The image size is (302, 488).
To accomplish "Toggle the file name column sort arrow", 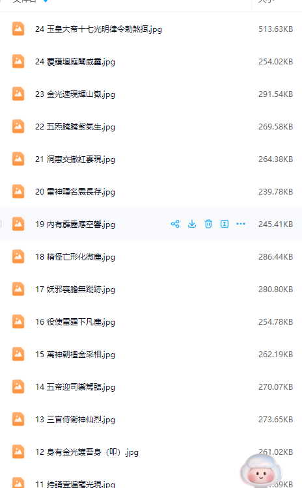I will [x=46, y=1].
